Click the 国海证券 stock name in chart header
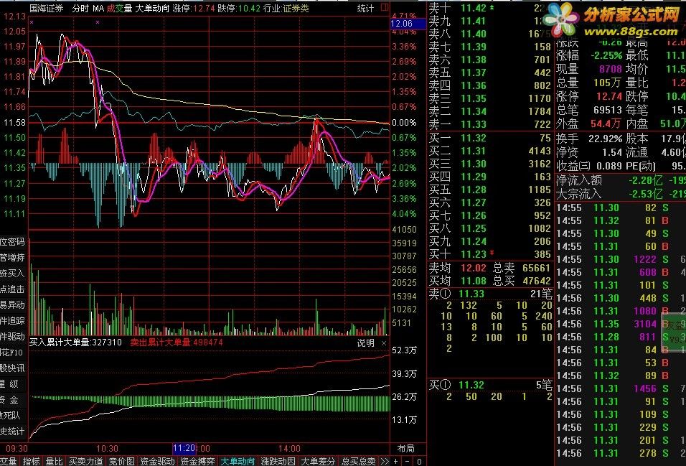Viewport: 686px width, 466px height. click(x=47, y=9)
